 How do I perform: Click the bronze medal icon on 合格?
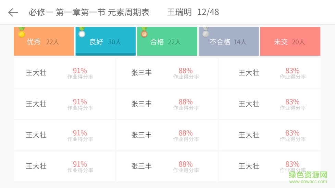pos(144,33)
